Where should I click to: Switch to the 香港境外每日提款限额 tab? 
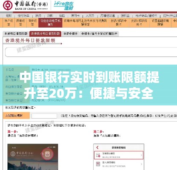[x=46, y=34]
